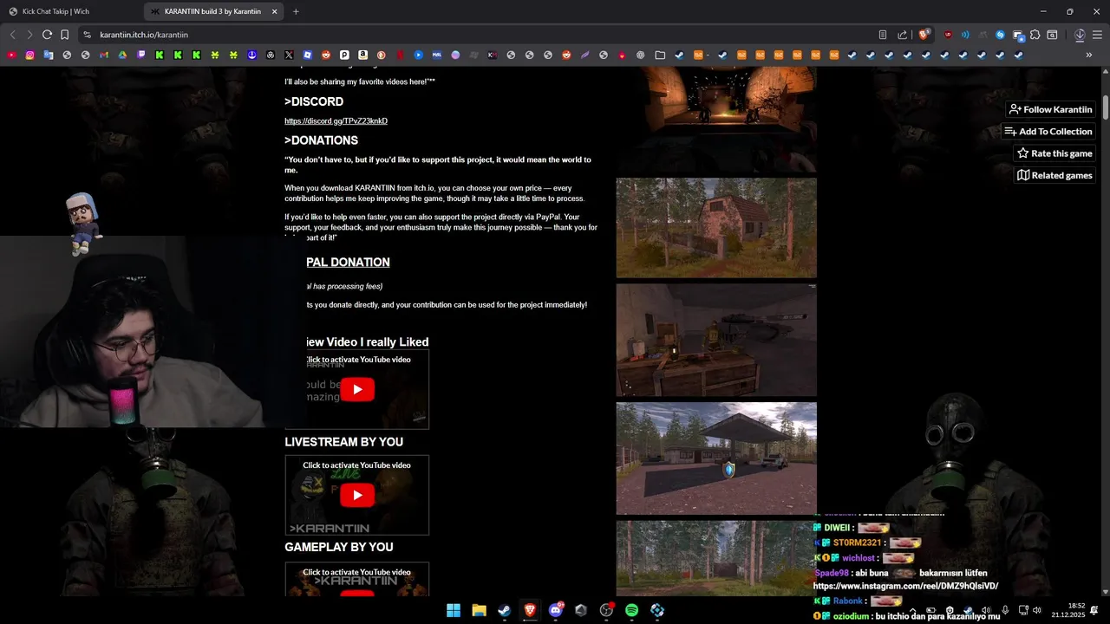Open the Reddit bookmark next to X
This screenshot has height=624, width=1110.
point(326,55)
